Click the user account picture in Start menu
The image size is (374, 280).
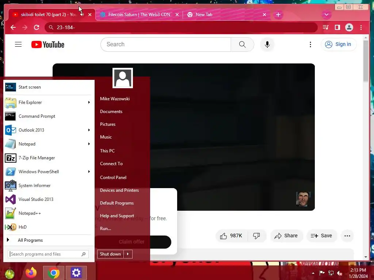[x=123, y=78]
